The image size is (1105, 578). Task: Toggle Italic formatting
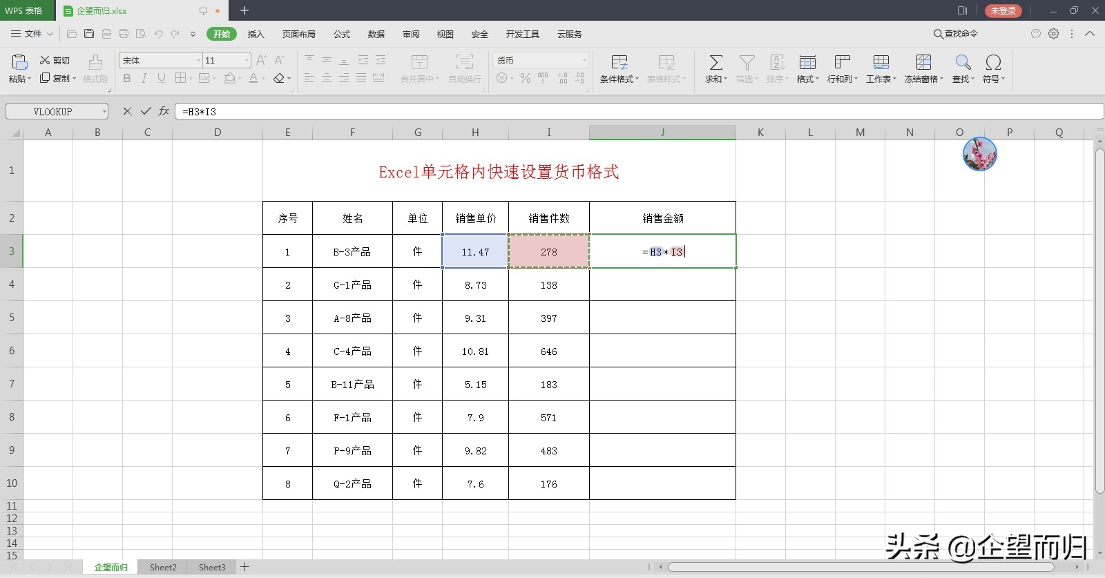tap(144, 79)
